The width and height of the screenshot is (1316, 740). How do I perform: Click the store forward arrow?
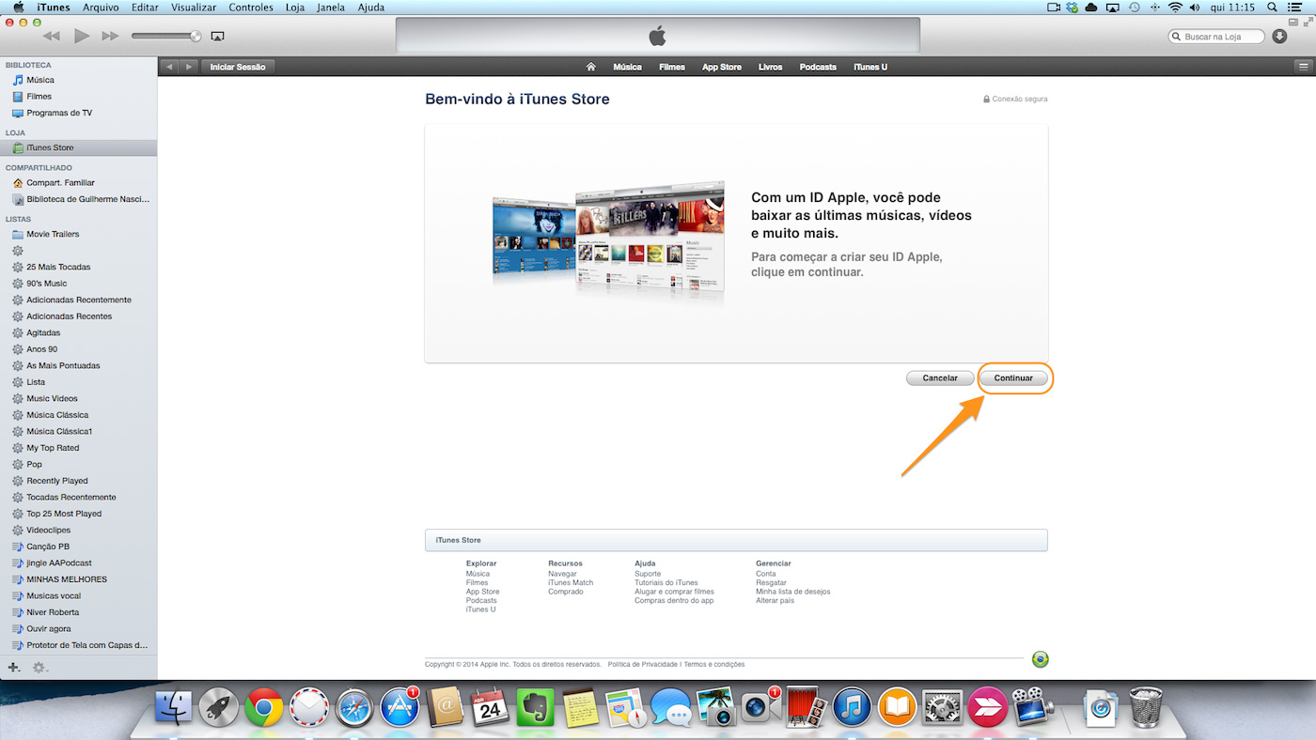(190, 67)
